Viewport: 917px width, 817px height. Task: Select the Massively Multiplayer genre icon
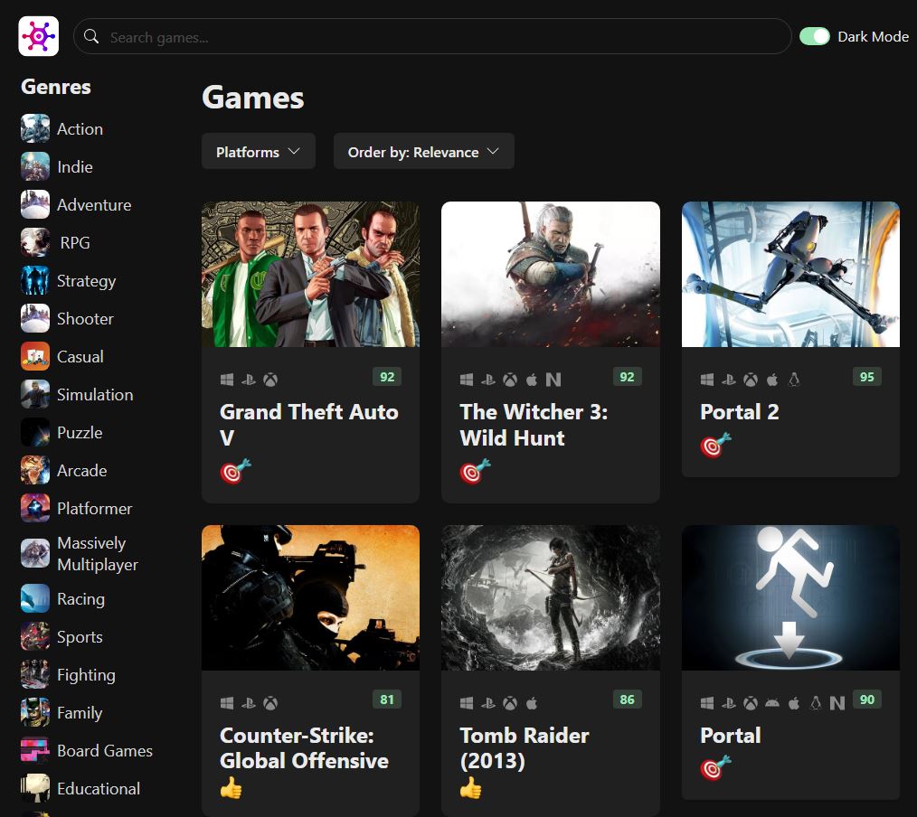tap(35, 553)
